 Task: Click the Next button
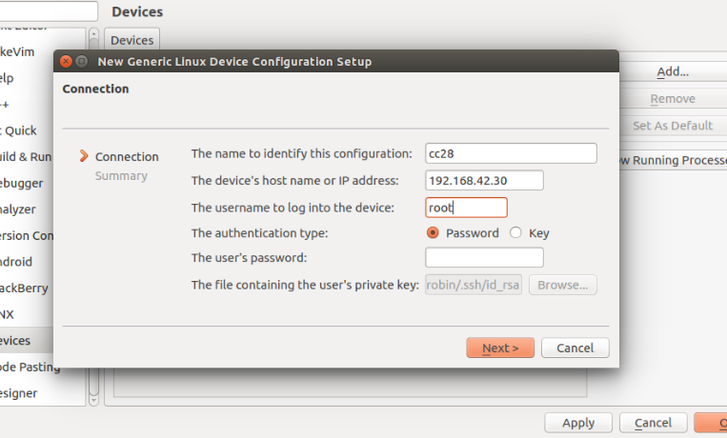[x=500, y=348]
